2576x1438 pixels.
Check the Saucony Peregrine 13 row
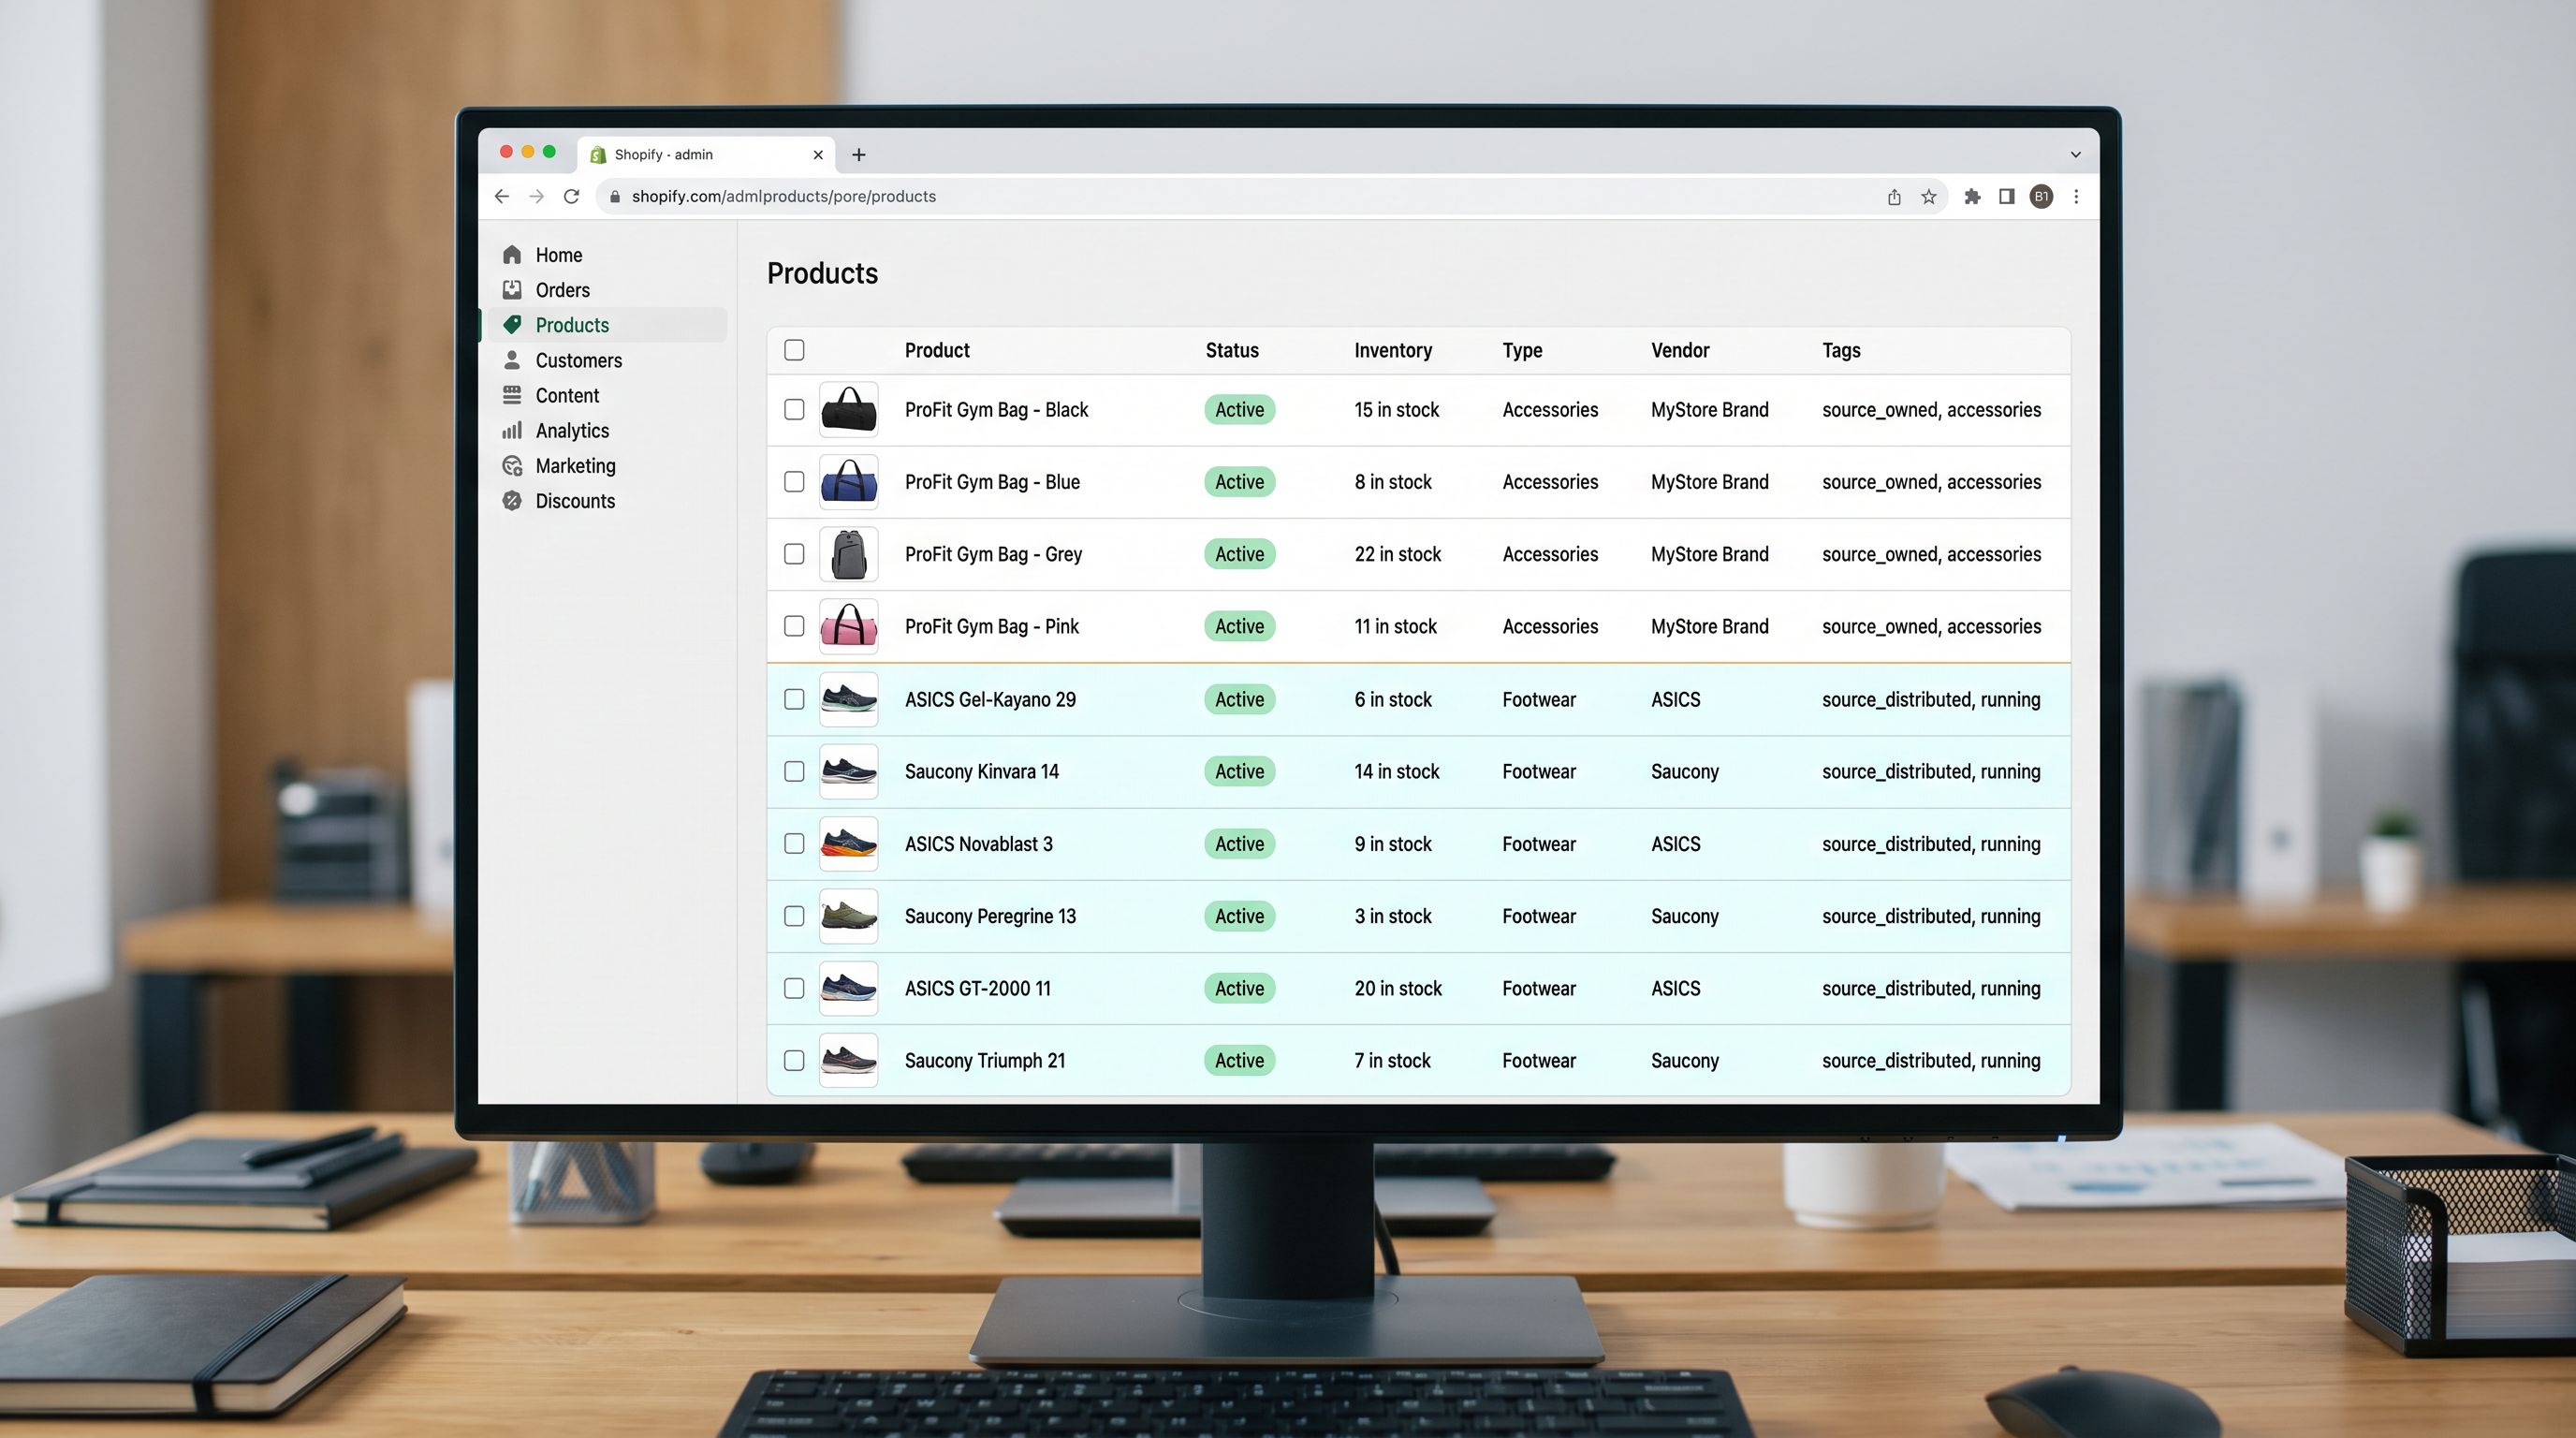tap(794, 916)
